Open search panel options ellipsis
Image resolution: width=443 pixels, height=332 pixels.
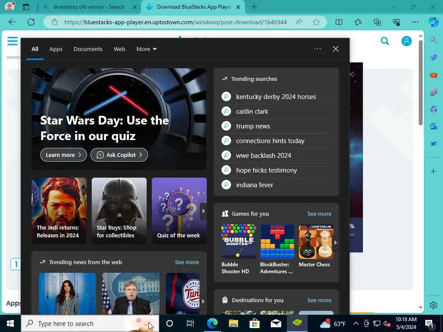point(317,49)
